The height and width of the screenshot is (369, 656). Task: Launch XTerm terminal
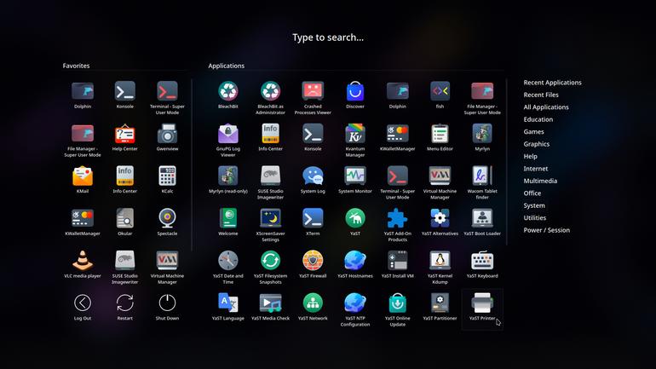(313, 222)
